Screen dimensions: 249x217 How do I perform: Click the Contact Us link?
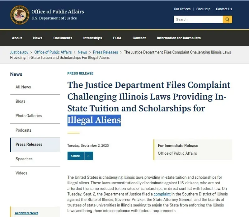point(224,9)
